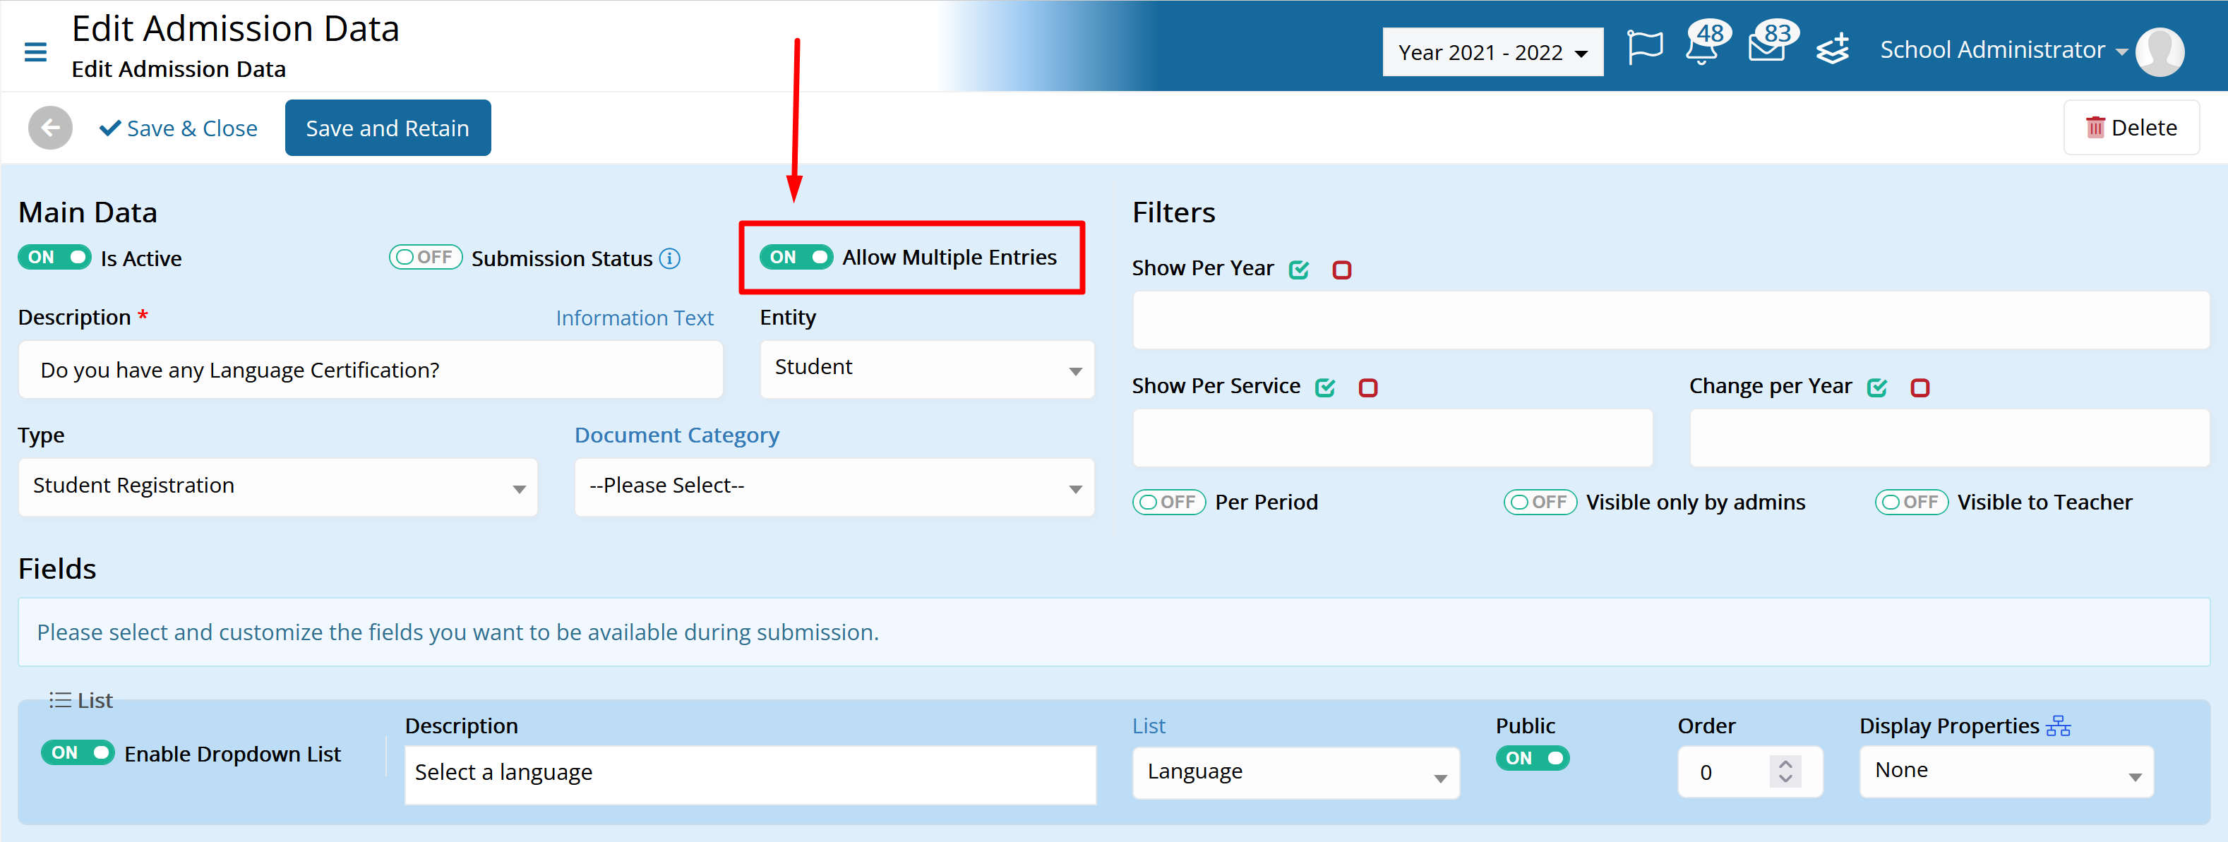This screenshot has height=842, width=2228.
Task: Click the Show Per Year filter field
Action: [x=1670, y=320]
